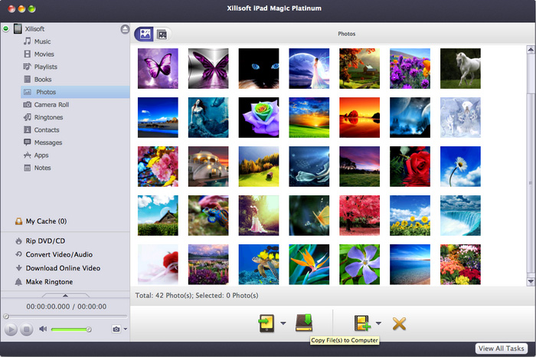This screenshot has width=536, height=357.
Task: Delete photos with the orange X icon
Action: tap(399, 323)
